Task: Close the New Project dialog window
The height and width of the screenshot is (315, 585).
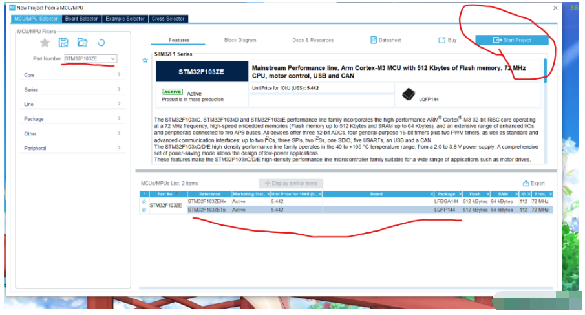Action: [x=555, y=8]
